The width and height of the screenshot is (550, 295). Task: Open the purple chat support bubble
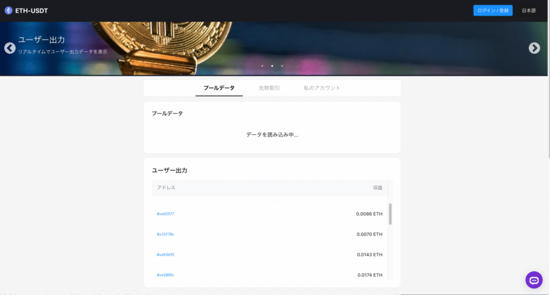click(534, 280)
